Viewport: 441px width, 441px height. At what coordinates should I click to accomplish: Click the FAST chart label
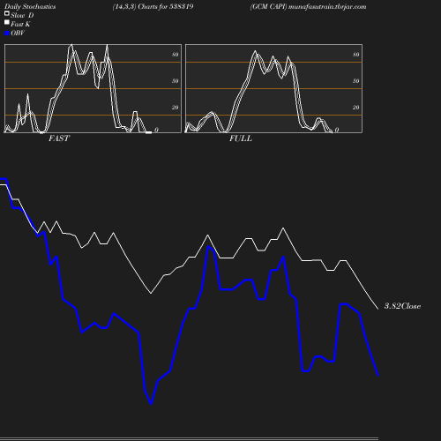[59, 138]
